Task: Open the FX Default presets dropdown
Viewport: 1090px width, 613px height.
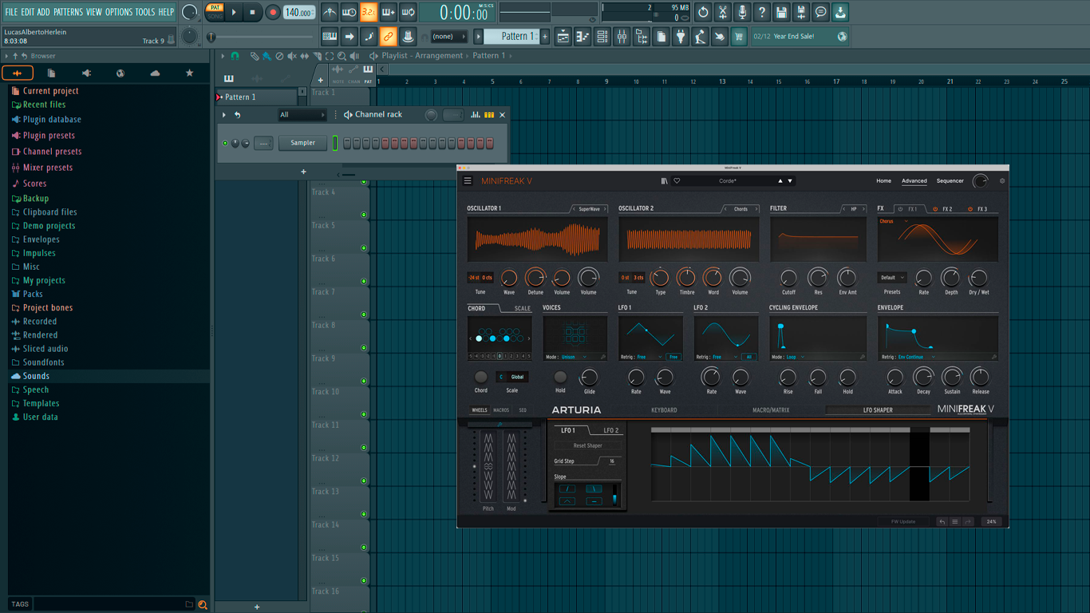Action: click(892, 278)
